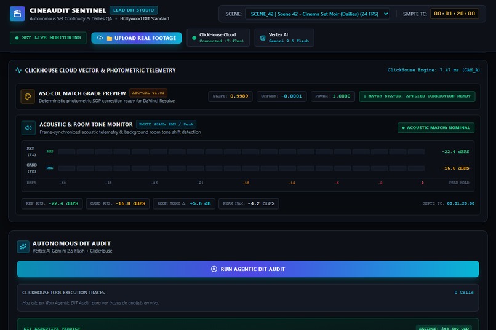Viewport: 496px width, 330px height.
Task: Click the cloud upload icon in Upload button
Action: (x=100, y=38)
